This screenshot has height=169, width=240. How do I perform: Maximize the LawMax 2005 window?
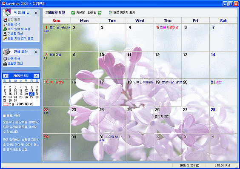(231, 4)
